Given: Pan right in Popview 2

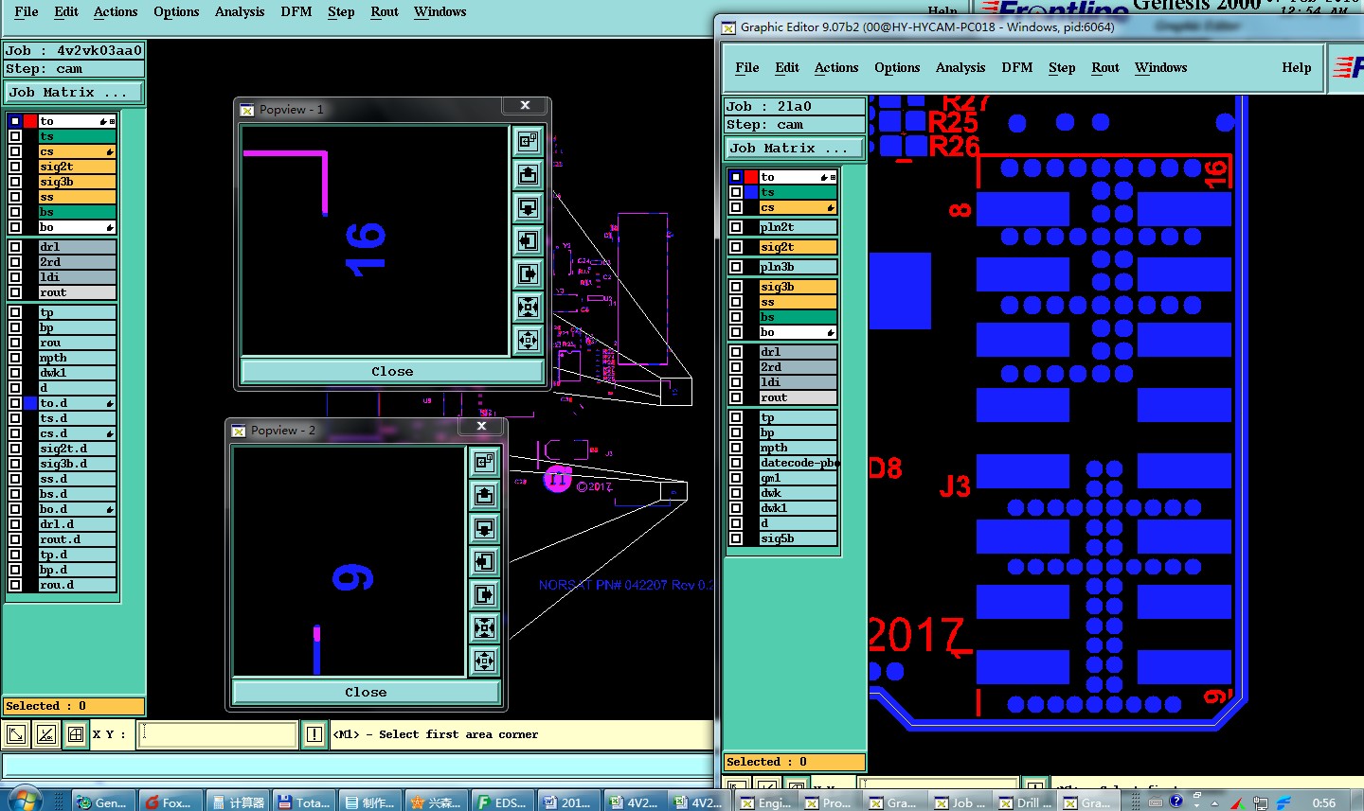Looking at the screenshot, I should coord(485,594).
